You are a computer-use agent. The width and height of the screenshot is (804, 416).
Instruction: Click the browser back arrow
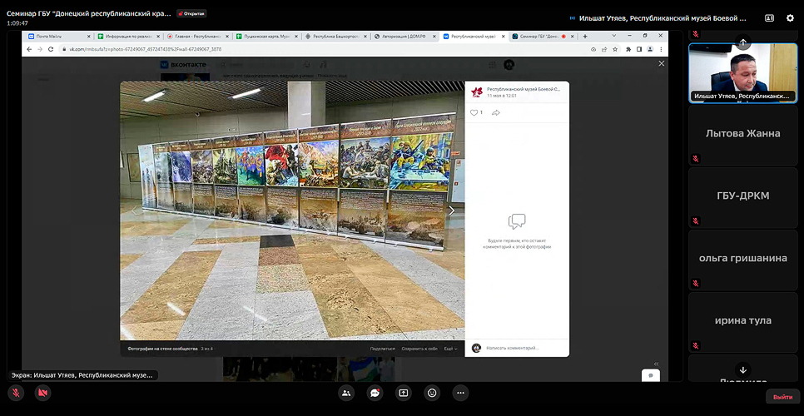[x=29, y=49]
